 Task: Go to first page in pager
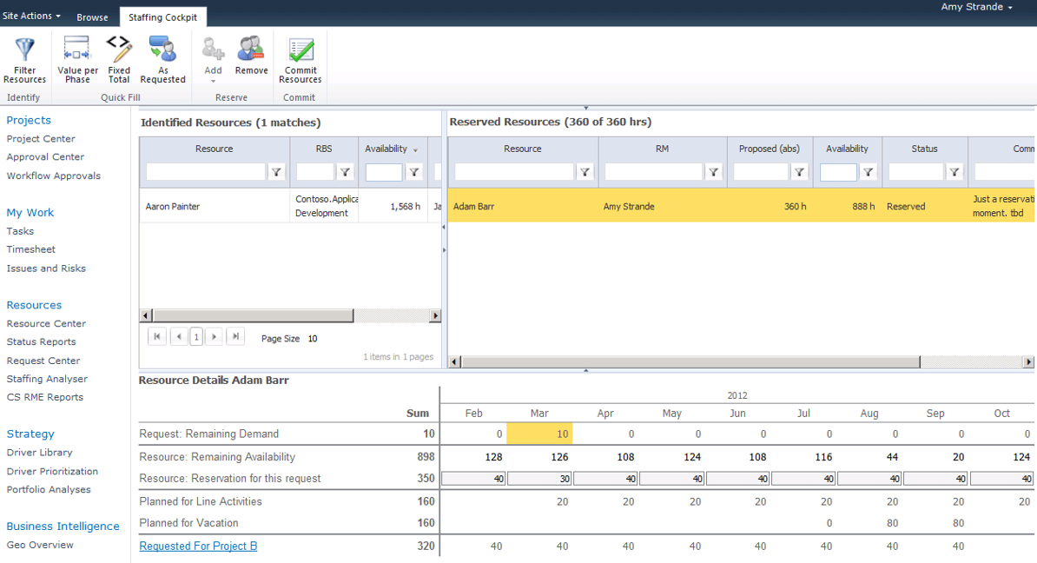(156, 337)
